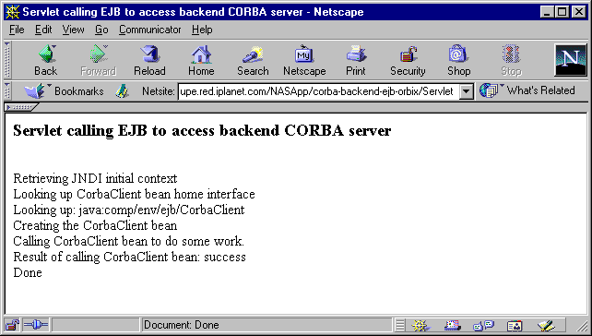
Task: Click the page location bookmark icon
Action: (122, 91)
